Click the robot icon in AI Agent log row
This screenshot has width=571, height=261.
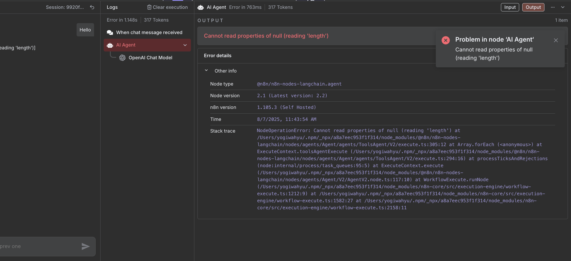point(110,45)
